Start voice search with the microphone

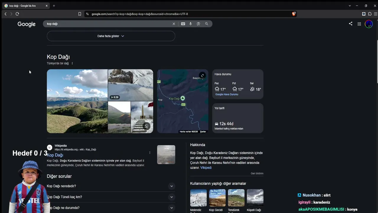[x=190, y=24]
